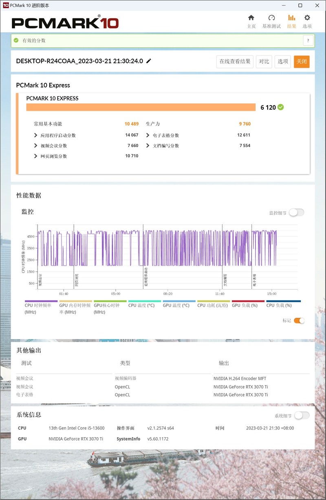
Task: Click the pencil icon to rename the result
Action: click(x=148, y=60)
